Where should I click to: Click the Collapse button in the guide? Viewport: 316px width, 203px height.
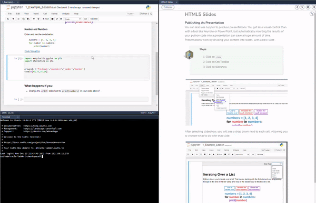[168, 7]
